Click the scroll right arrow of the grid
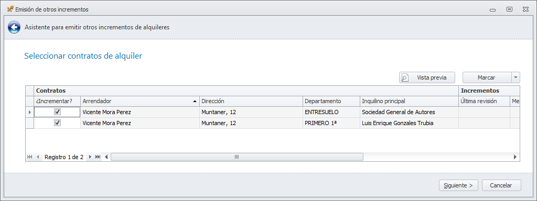Screen dimensions: 537x201 click(x=515, y=157)
